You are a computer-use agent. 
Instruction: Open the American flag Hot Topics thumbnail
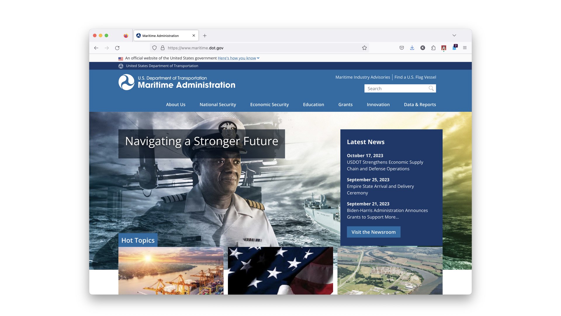[x=280, y=271]
